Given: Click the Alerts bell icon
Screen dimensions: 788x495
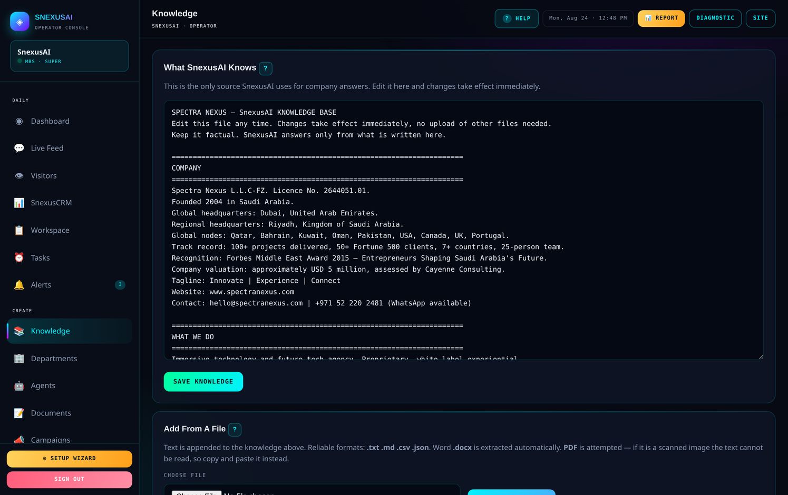Looking at the screenshot, I should coord(19,285).
